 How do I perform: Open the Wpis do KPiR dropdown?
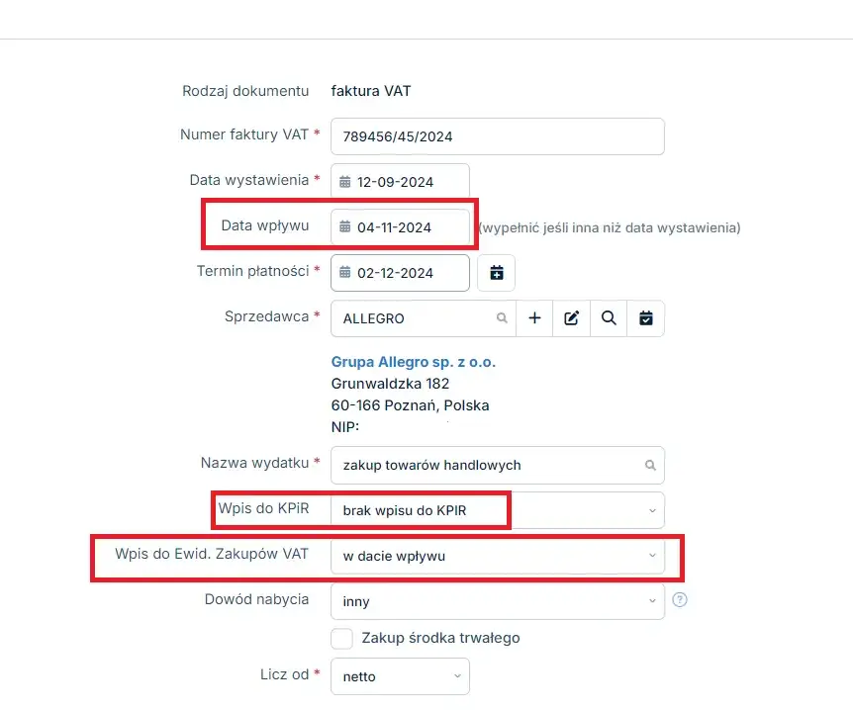497,510
